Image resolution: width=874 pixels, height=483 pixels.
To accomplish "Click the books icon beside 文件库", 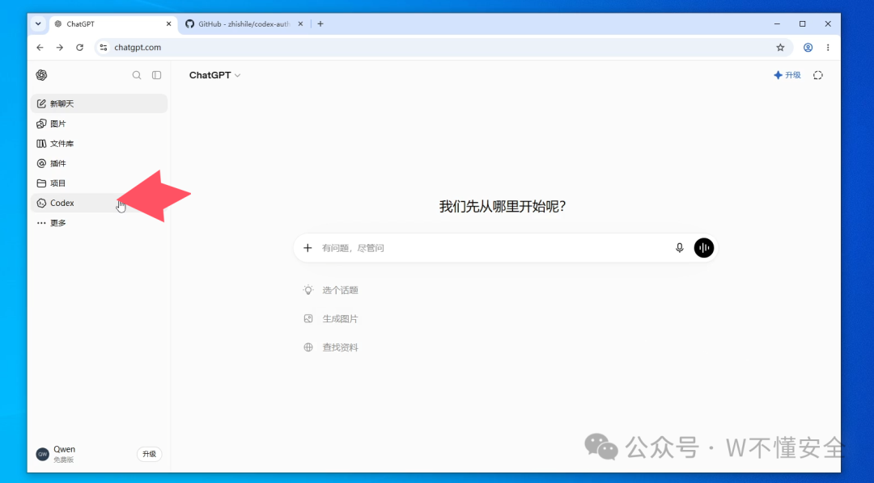I will (x=41, y=144).
